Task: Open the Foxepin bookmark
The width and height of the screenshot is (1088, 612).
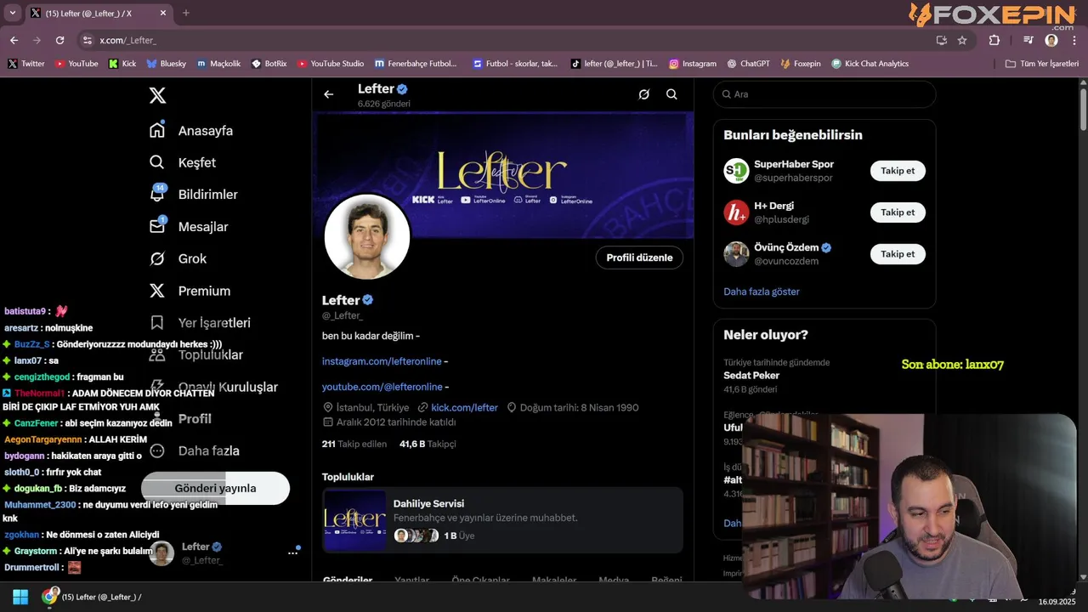Action: coord(801,64)
